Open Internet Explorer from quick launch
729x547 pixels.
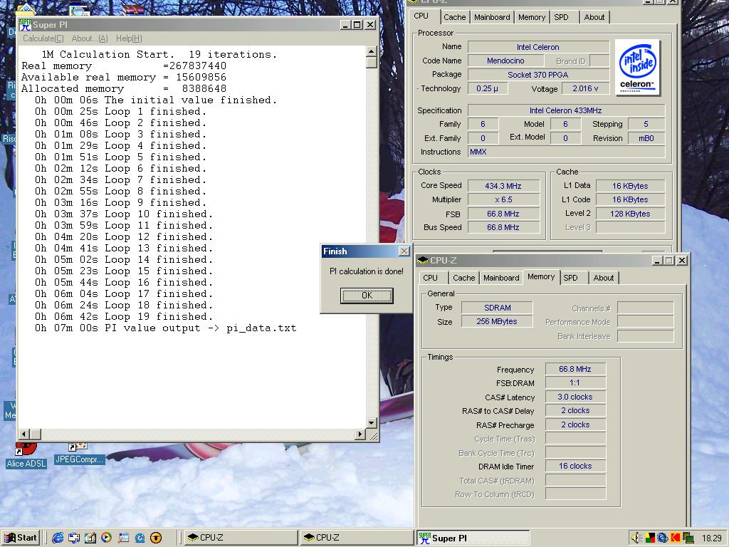(x=58, y=538)
